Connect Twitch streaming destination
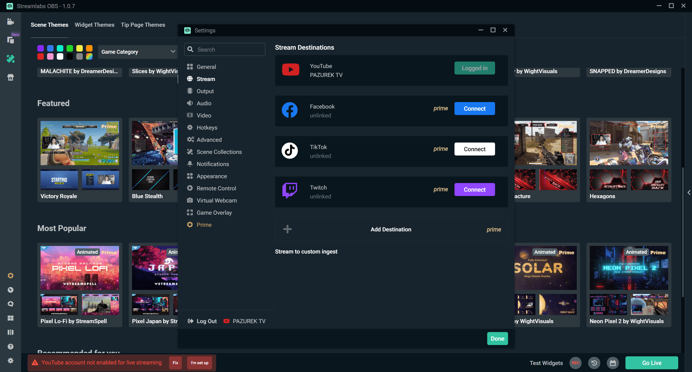 click(x=474, y=189)
